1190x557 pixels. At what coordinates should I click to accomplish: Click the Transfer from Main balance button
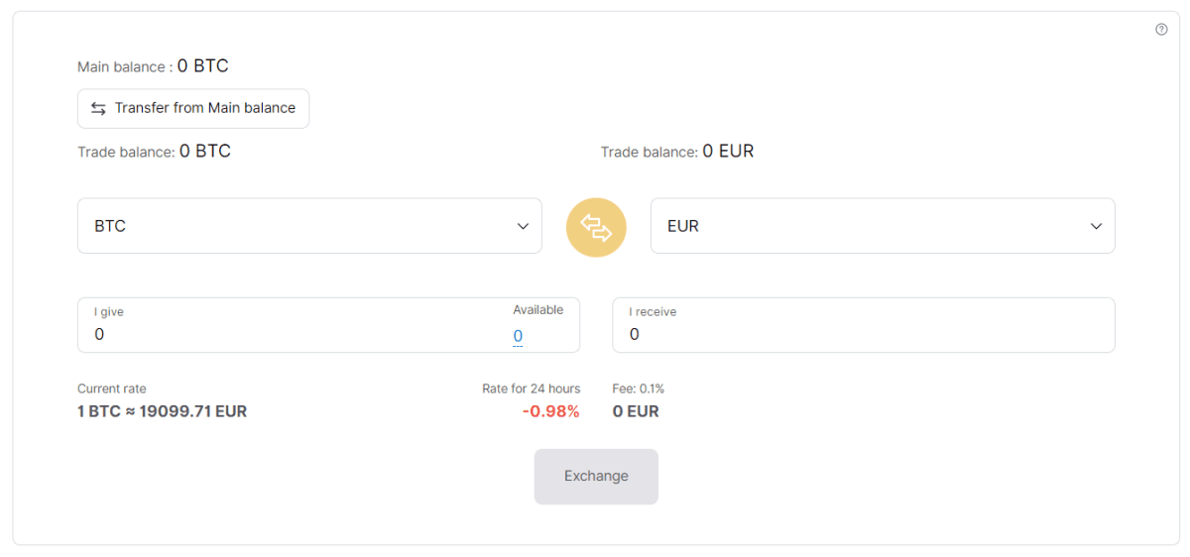click(x=193, y=109)
